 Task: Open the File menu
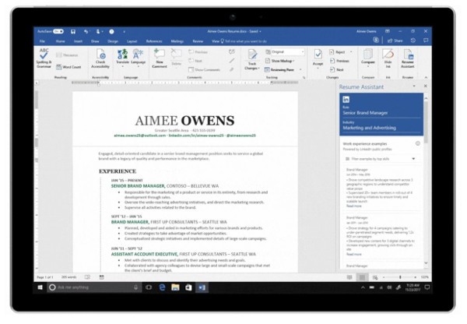click(42, 41)
